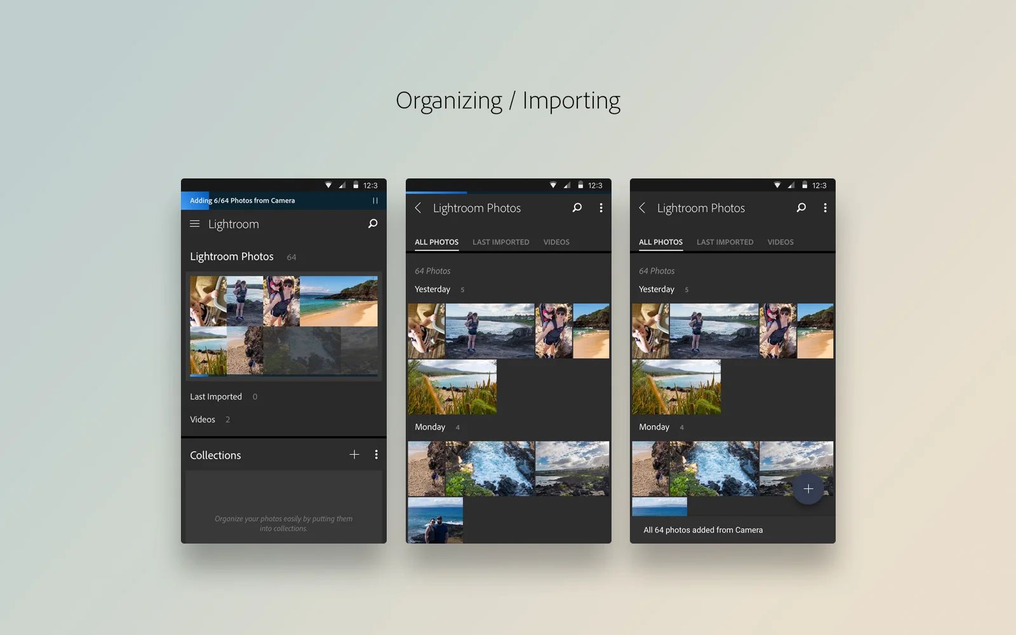The height and width of the screenshot is (635, 1016).
Task: Select the ALL PHOTOS tab in the middle screen
Action: tap(437, 242)
